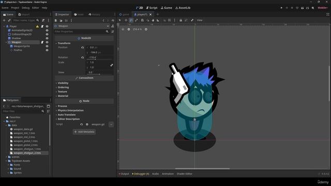Zoom out the 2D viewport
The height and width of the screenshot is (186, 331).
pyautogui.click(x=129, y=29)
